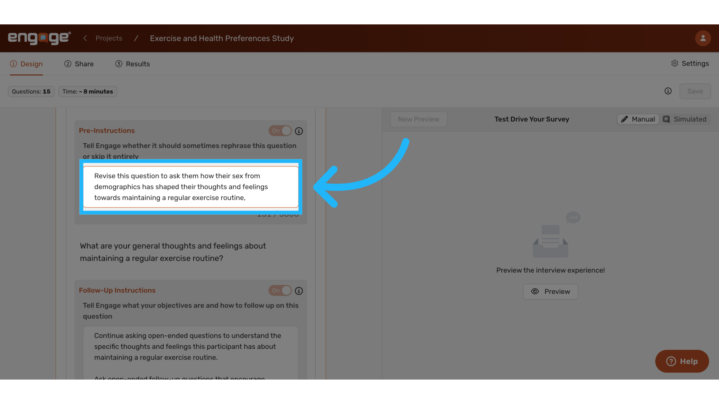
Task: Click the Questions: 15 badge
Action: 31,92
